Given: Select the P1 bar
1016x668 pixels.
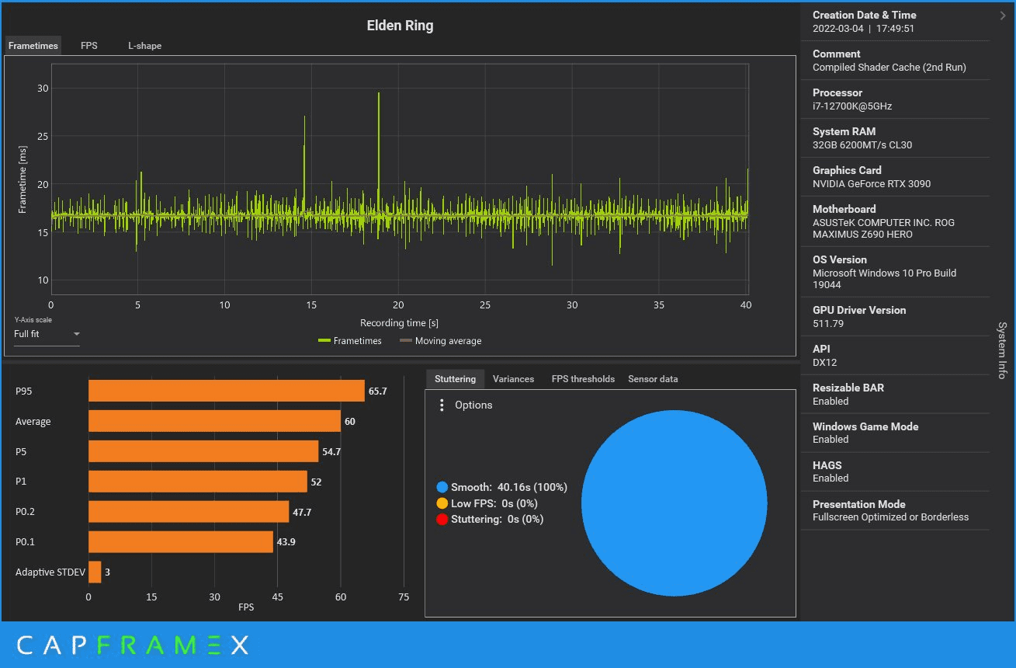Looking at the screenshot, I should click(198, 482).
